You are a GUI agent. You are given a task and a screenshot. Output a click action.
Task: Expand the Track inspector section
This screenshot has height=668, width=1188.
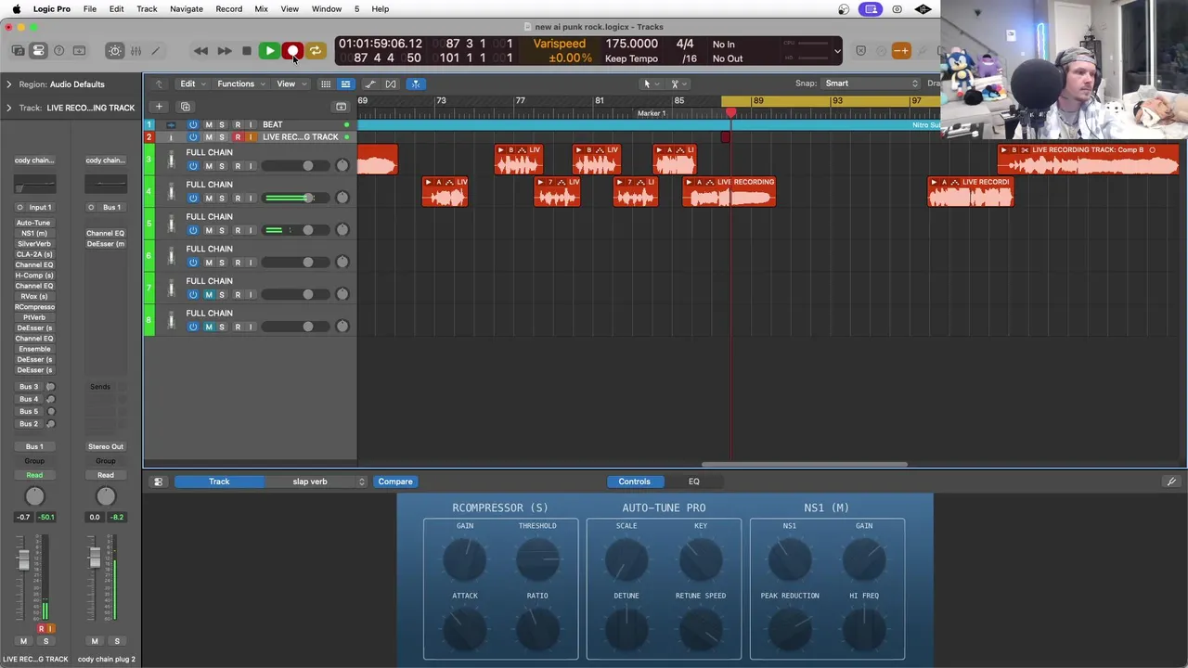pyautogui.click(x=9, y=108)
